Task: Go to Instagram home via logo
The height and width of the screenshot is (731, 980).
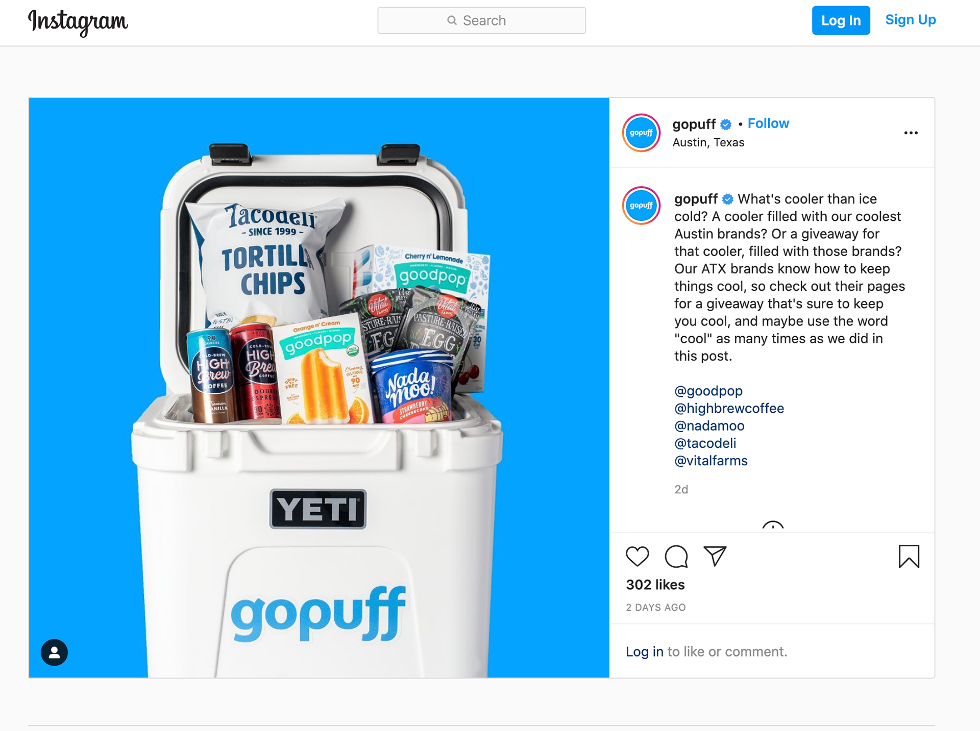Action: (78, 22)
